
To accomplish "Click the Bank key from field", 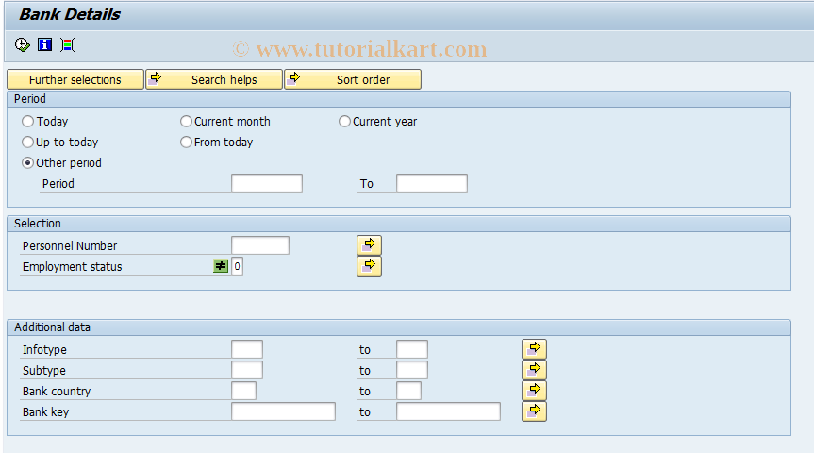I will (x=284, y=412).
